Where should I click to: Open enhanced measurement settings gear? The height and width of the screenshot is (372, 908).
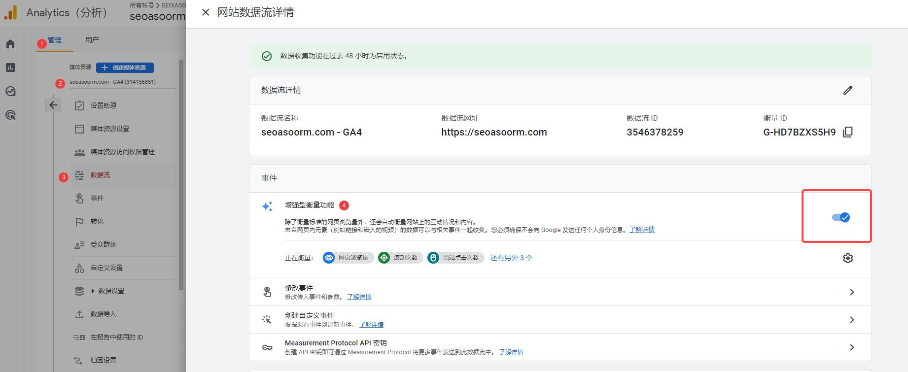pyautogui.click(x=847, y=258)
